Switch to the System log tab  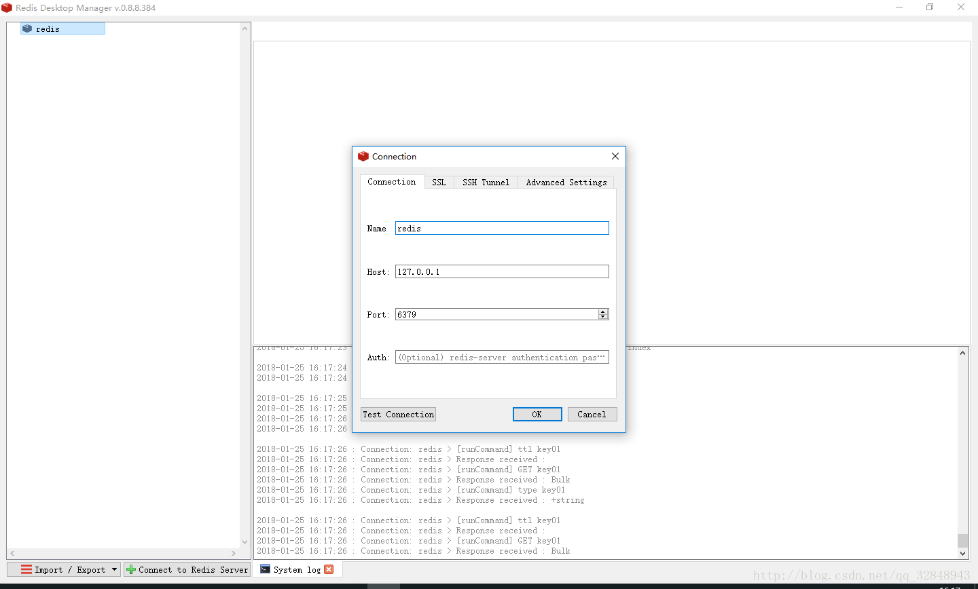297,569
